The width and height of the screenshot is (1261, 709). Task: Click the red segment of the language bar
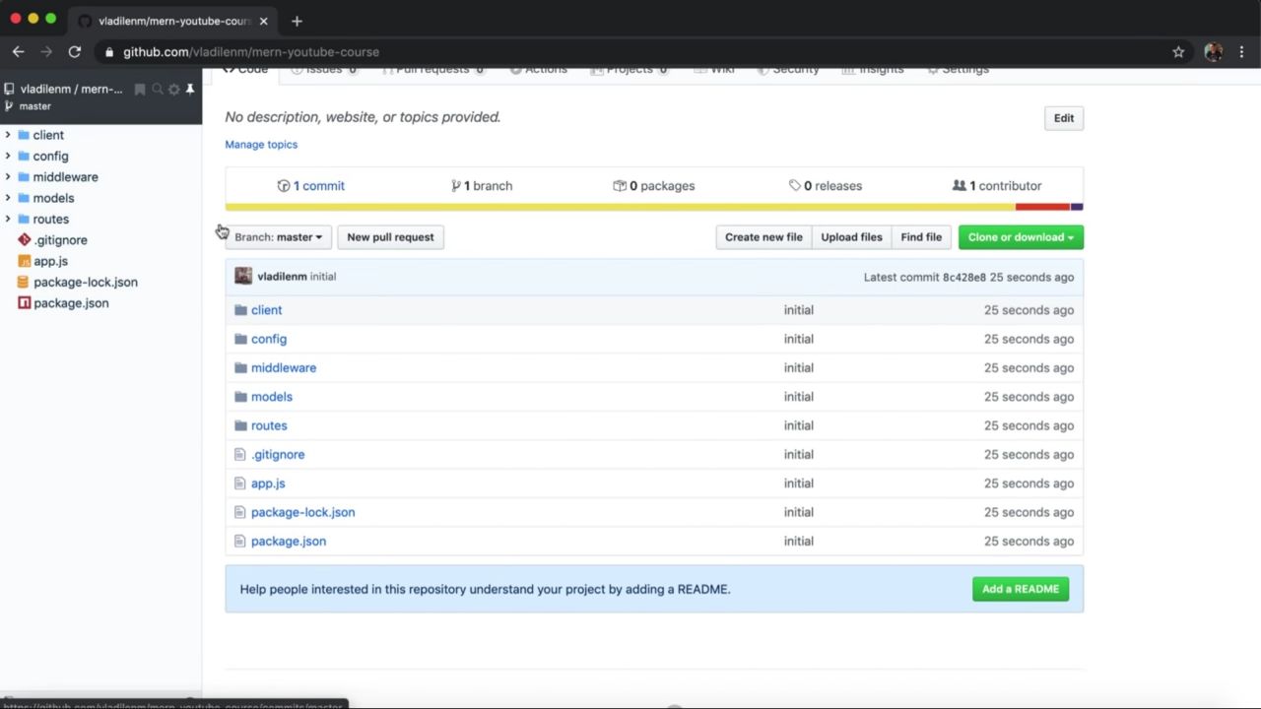1042,207
